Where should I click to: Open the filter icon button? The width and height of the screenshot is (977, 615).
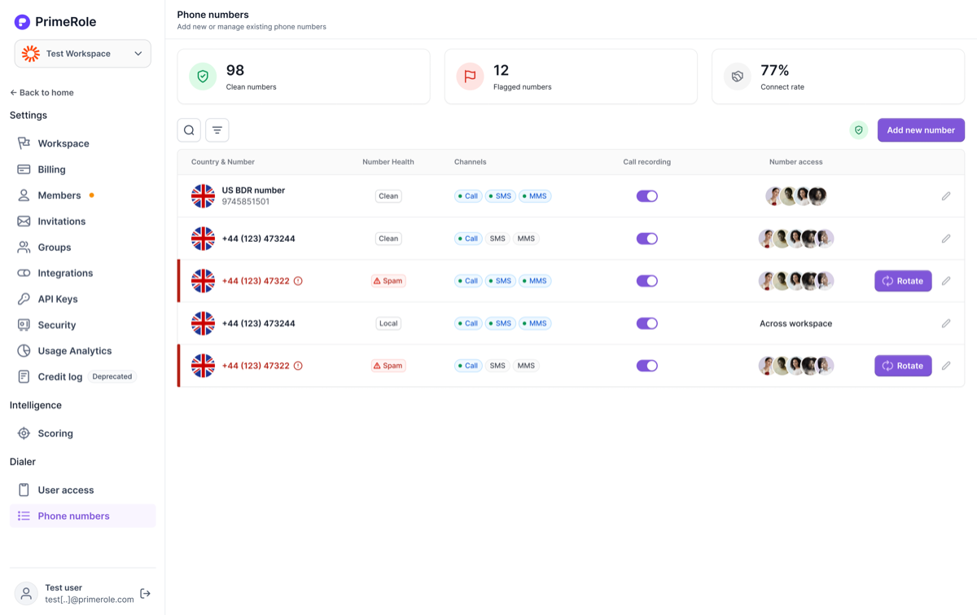coord(217,130)
